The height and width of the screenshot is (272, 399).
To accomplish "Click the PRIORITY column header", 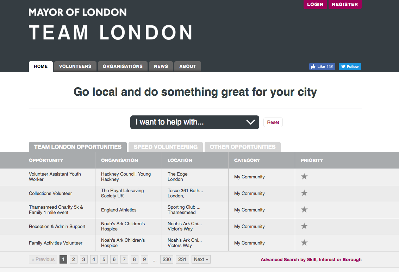I will click(312, 160).
